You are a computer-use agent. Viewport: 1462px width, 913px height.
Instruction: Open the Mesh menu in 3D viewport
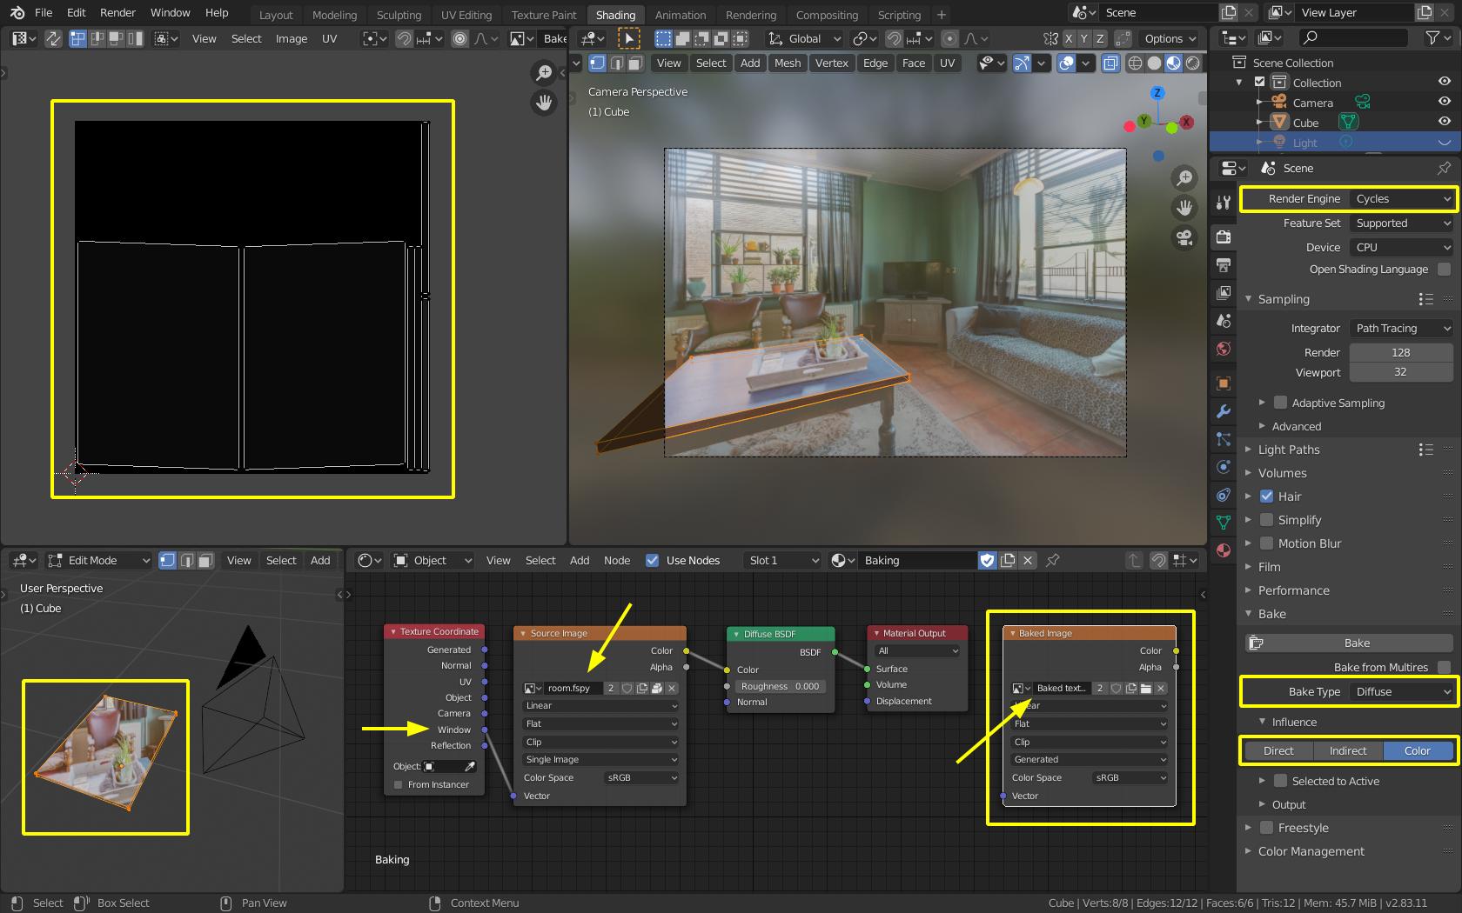(x=788, y=63)
